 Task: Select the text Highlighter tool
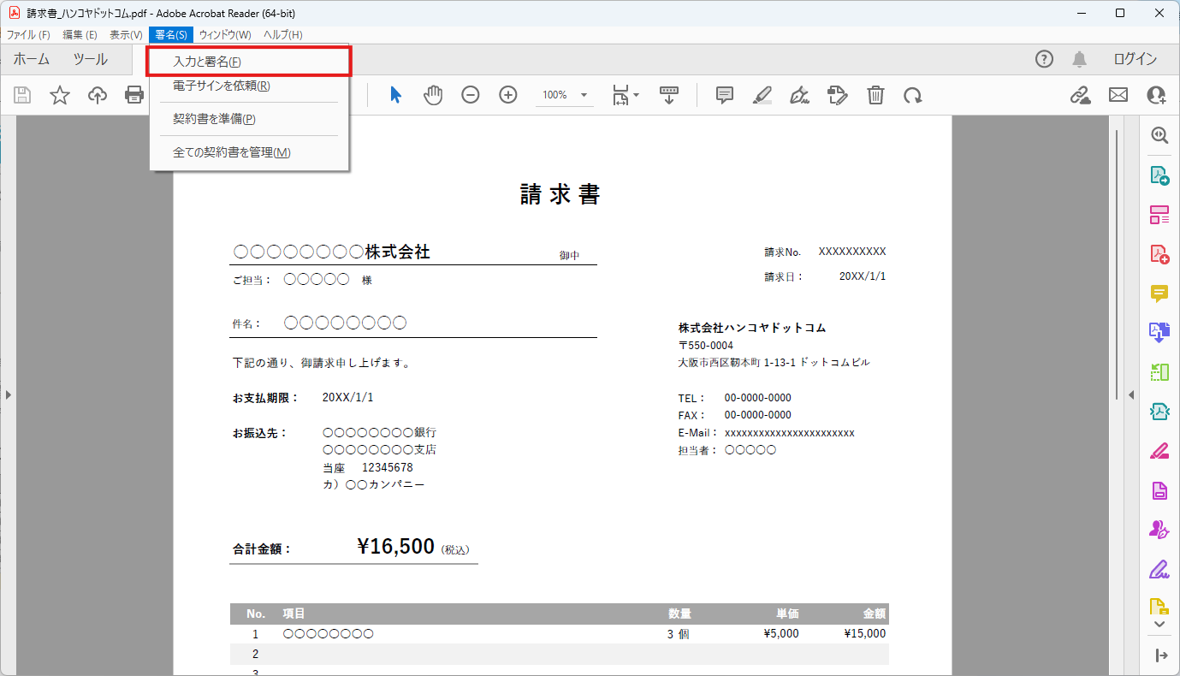(762, 94)
